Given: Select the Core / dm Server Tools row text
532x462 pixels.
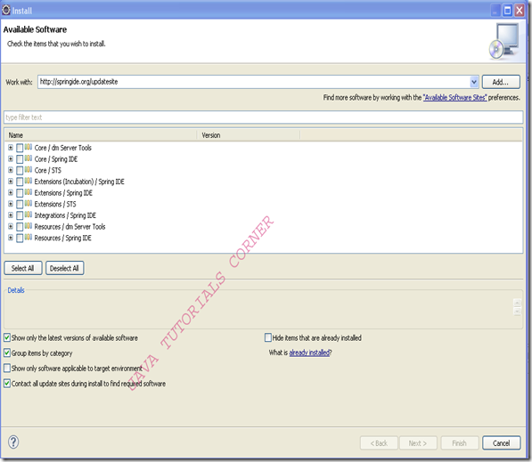Looking at the screenshot, I should (x=63, y=148).
